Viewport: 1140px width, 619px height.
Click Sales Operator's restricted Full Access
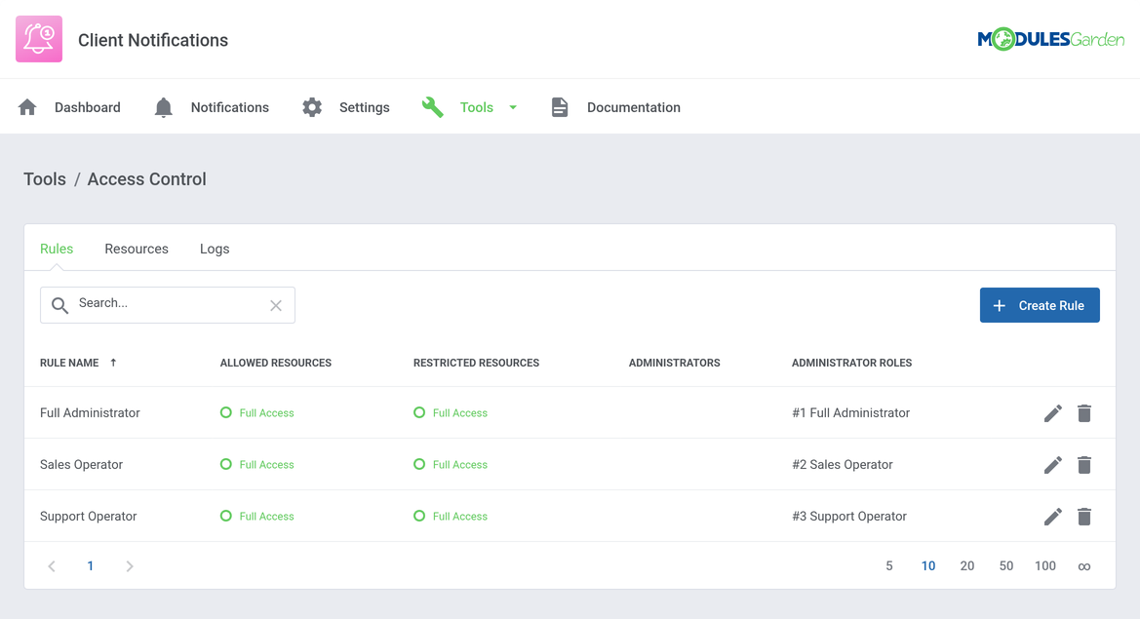click(451, 464)
